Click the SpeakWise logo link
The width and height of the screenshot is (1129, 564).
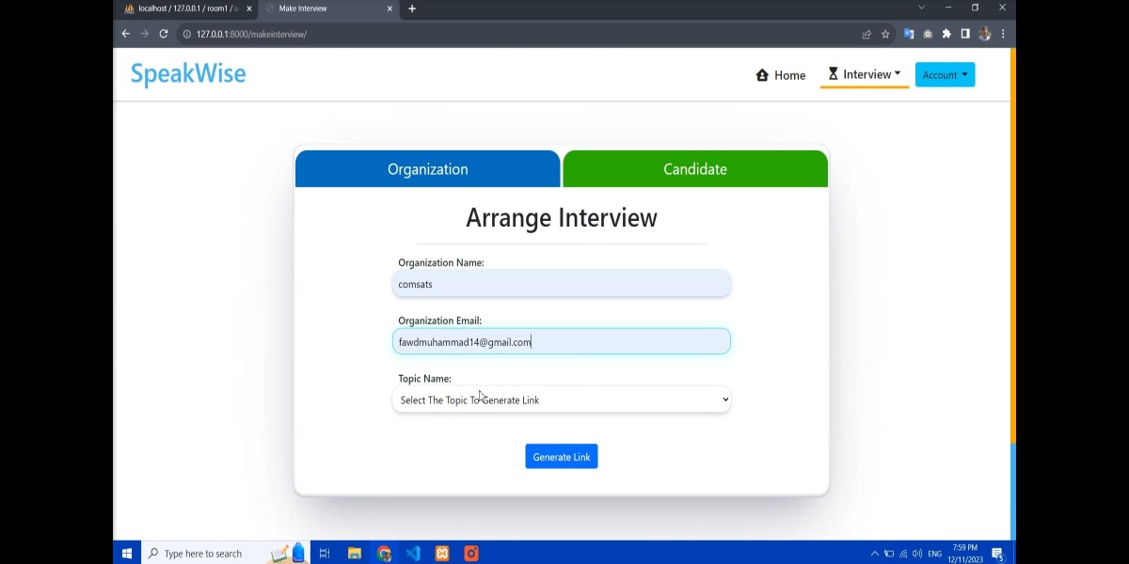(188, 73)
